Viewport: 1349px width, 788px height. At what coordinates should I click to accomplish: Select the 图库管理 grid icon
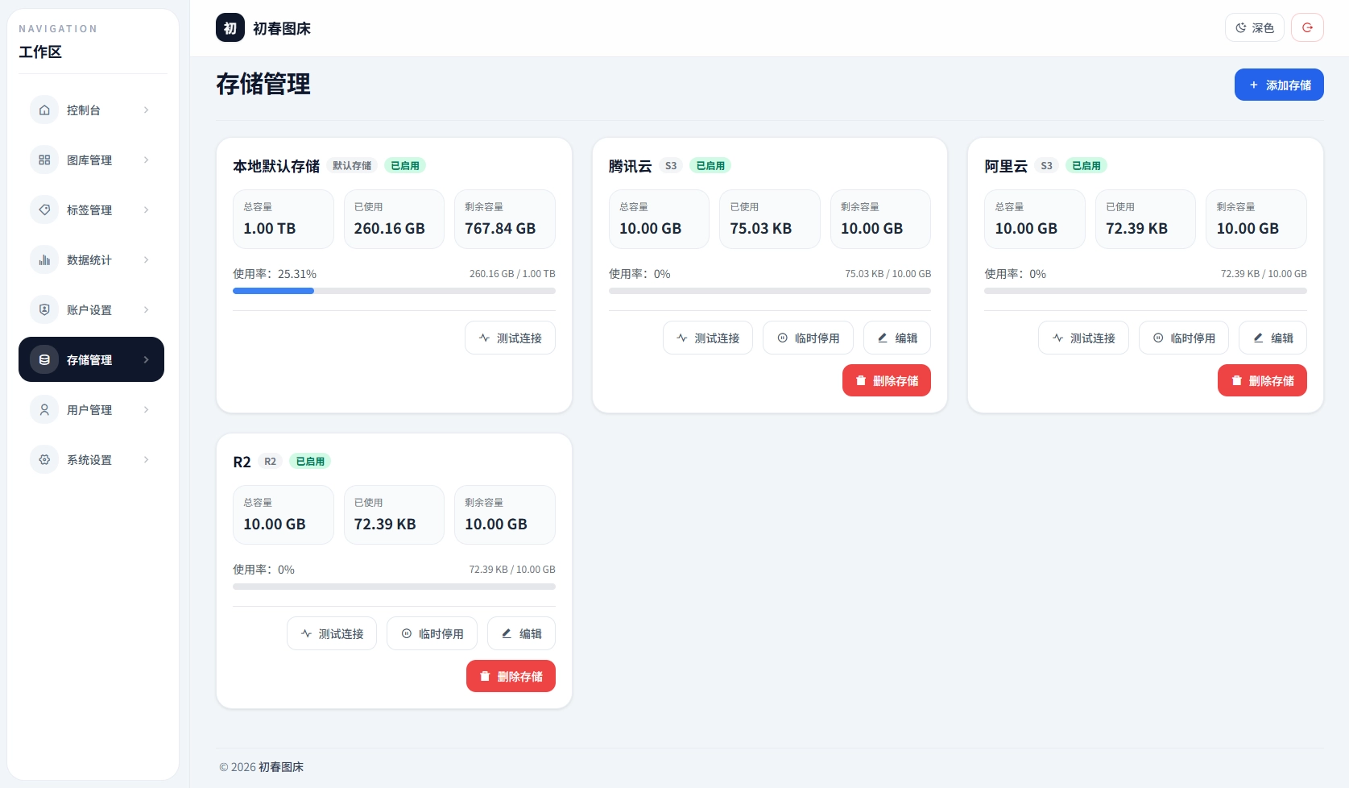point(44,160)
